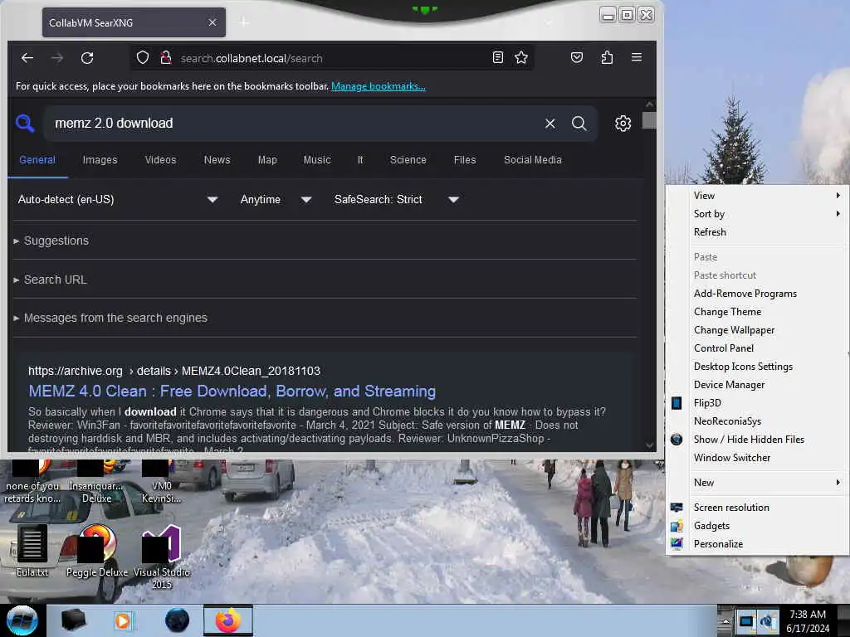Submit search with the magnifier button

579,124
